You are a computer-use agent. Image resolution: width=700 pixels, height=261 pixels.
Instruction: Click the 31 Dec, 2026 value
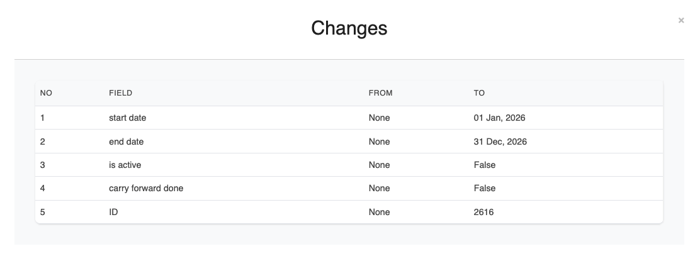pyautogui.click(x=500, y=142)
